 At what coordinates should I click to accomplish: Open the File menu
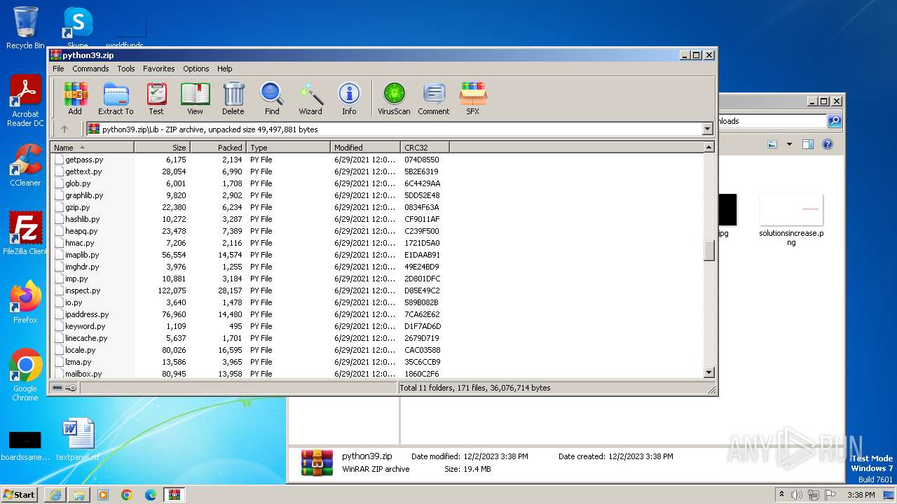pos(58,69)
